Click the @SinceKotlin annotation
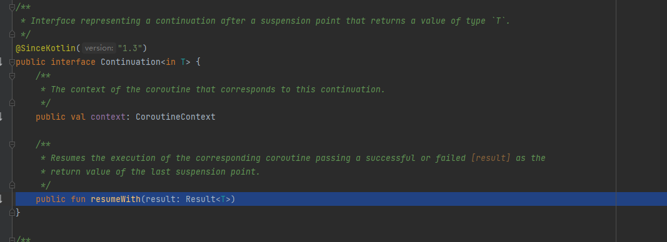The width and height of the screenshot is (667, 242). (46, 48)
